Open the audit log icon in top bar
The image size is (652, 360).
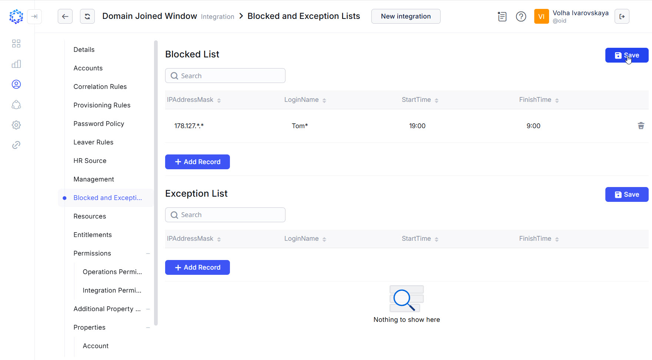(x=502, y=16)
